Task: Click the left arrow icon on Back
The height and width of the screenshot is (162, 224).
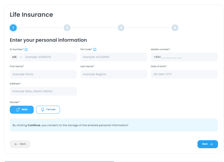Action: click(16, 144)
